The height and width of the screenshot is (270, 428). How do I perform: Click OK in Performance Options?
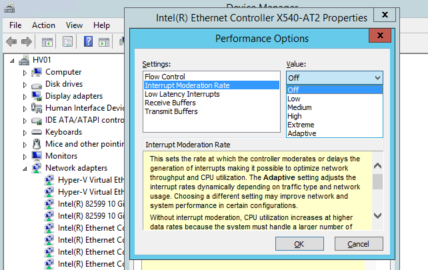299,244
